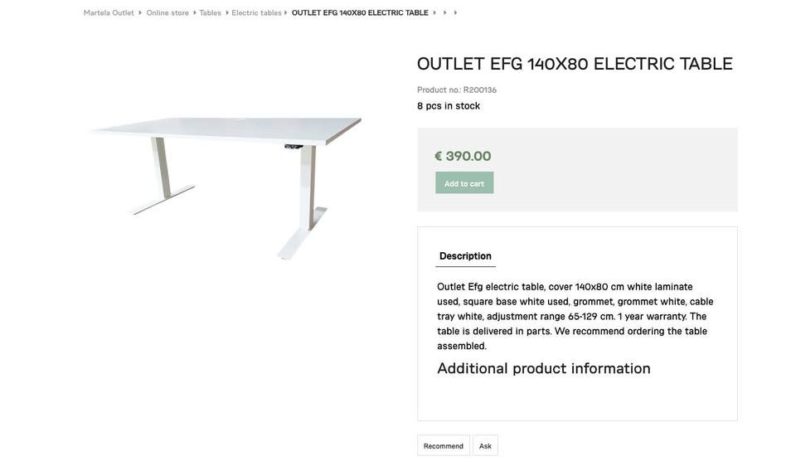Click the large product title heading
The width and height of the screenshot is (796, 471).
pyautogui.click(x=575, y=64)
